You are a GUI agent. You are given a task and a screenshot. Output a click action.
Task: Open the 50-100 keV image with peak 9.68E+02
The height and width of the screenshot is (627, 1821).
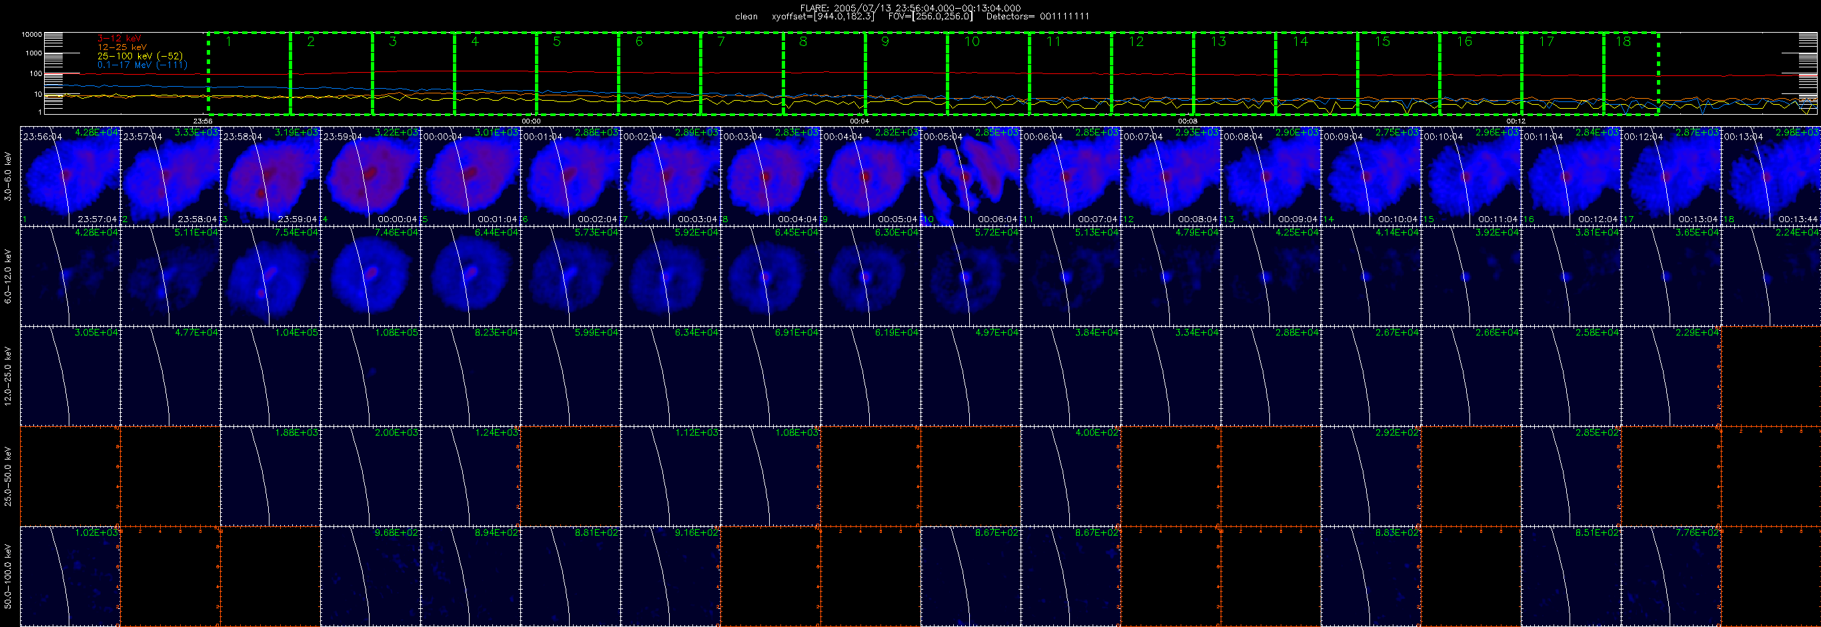click(x=370, y=576)
